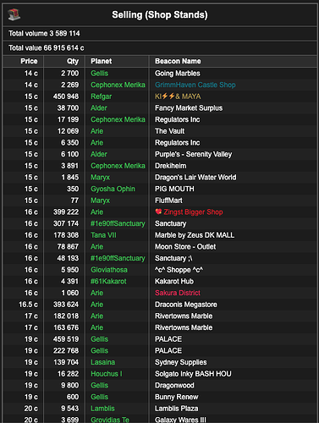Open the "KI⚡⚡& MAYA" beacon
The width and height of the screenshot is (319, 423).
point(178,96)
